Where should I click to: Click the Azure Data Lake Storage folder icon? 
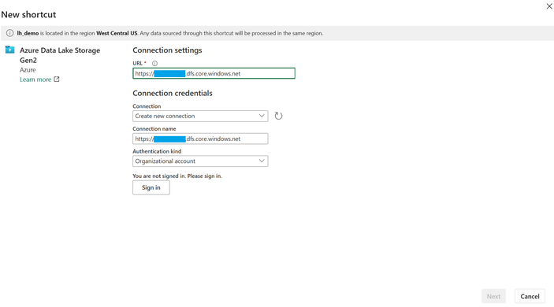click(10, 50)
